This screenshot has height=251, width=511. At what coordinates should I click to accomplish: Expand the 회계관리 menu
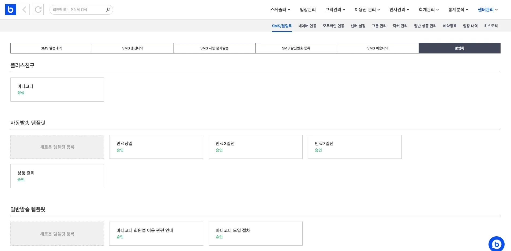tap(429, 10)
